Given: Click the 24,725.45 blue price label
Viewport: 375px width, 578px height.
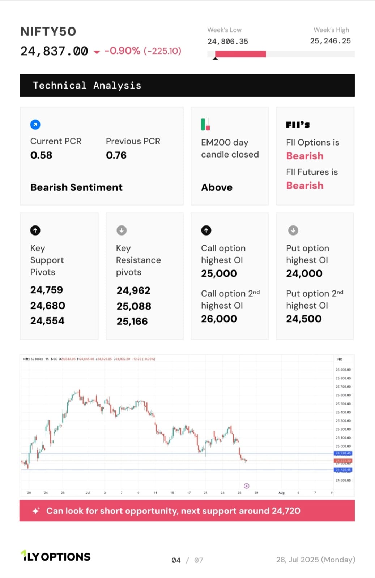Looking at the screenshot, I should (343, 470).
